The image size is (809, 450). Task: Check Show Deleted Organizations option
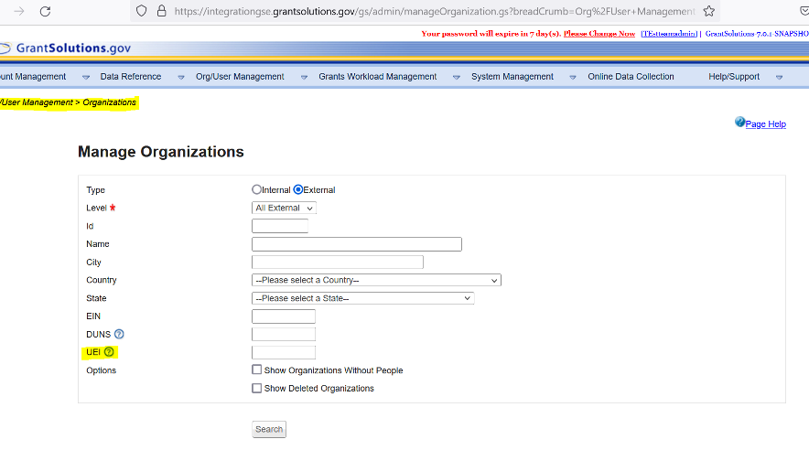[x=257, y=389]
